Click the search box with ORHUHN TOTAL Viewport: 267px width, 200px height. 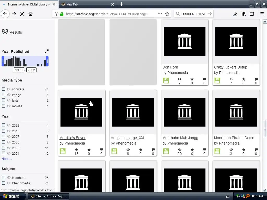point(193,14)
